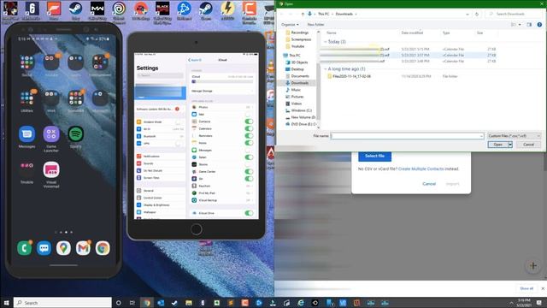Sort files by the Type column
Screen dimensions: 547x308
point(446,33)
